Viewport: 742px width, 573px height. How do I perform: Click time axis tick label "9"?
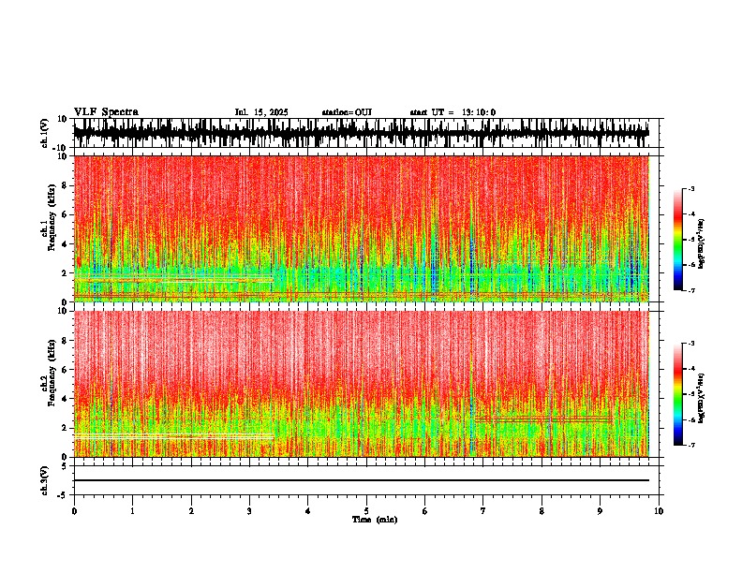[600, 511]
